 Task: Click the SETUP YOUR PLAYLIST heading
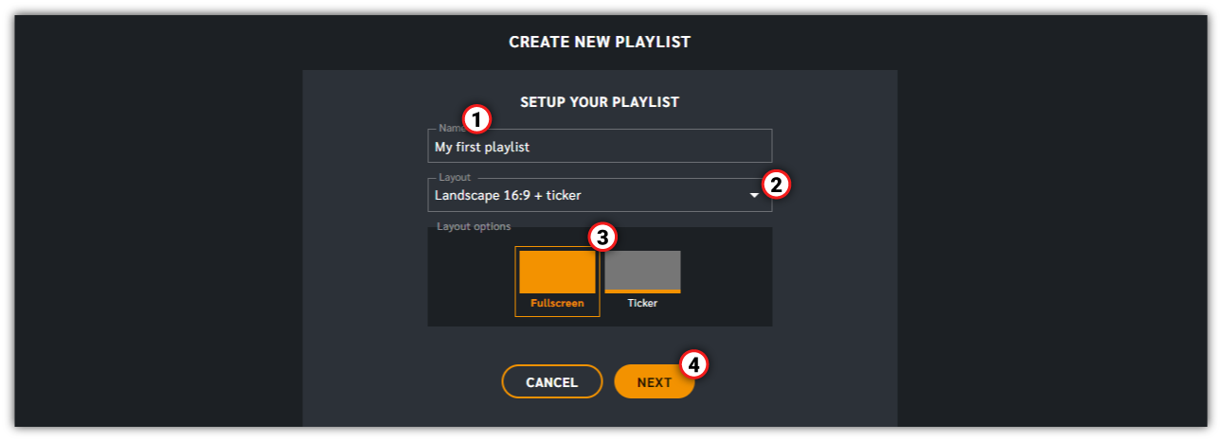[600, 102]
